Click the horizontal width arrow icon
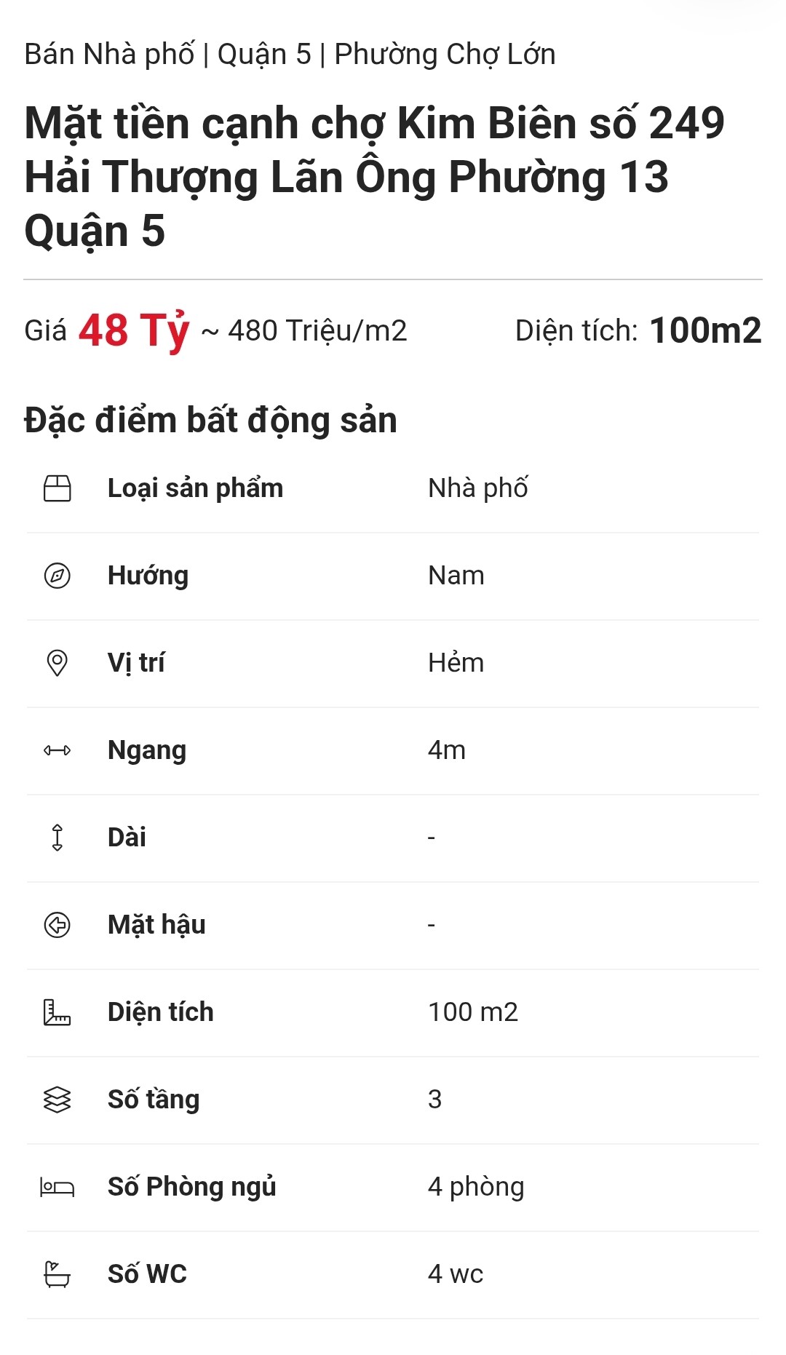The image size is (786, 1355). pos(57,750)
